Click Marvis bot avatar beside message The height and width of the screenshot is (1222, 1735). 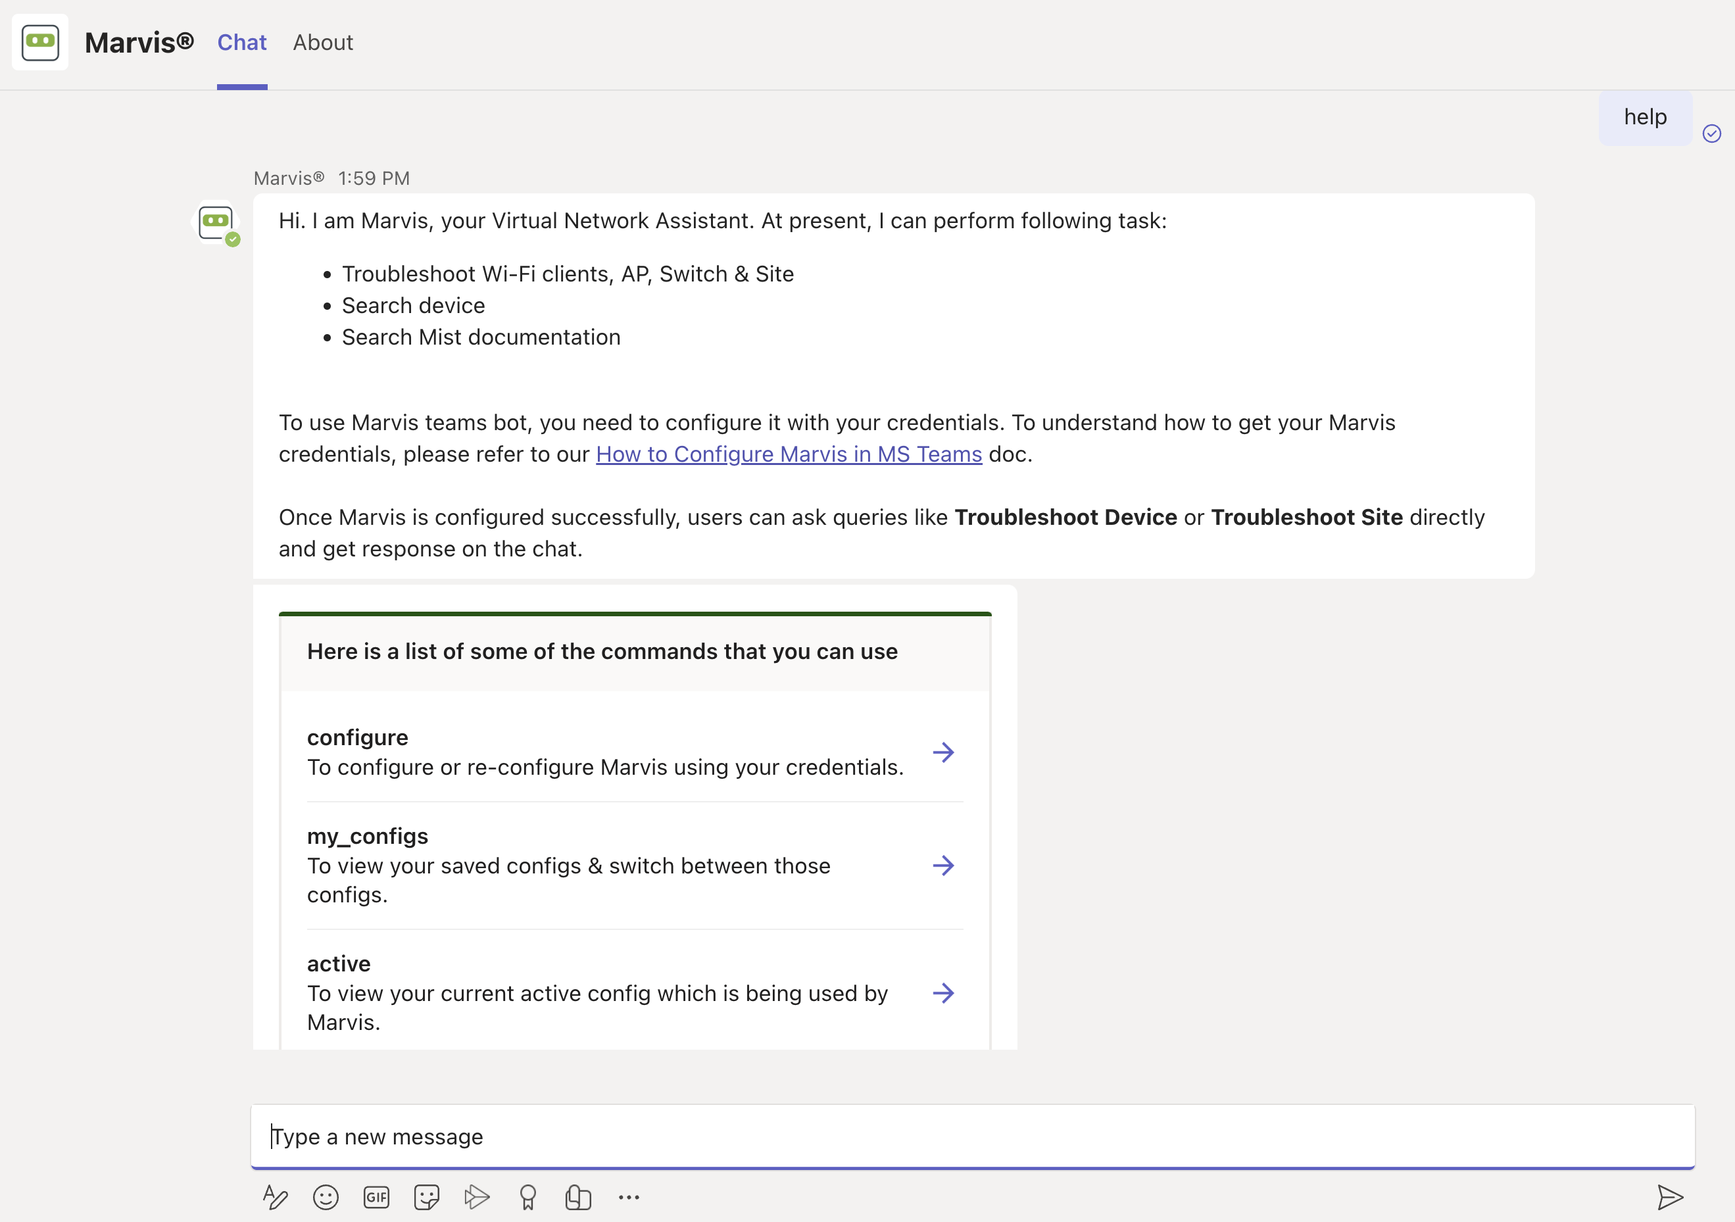pos(216,222)
